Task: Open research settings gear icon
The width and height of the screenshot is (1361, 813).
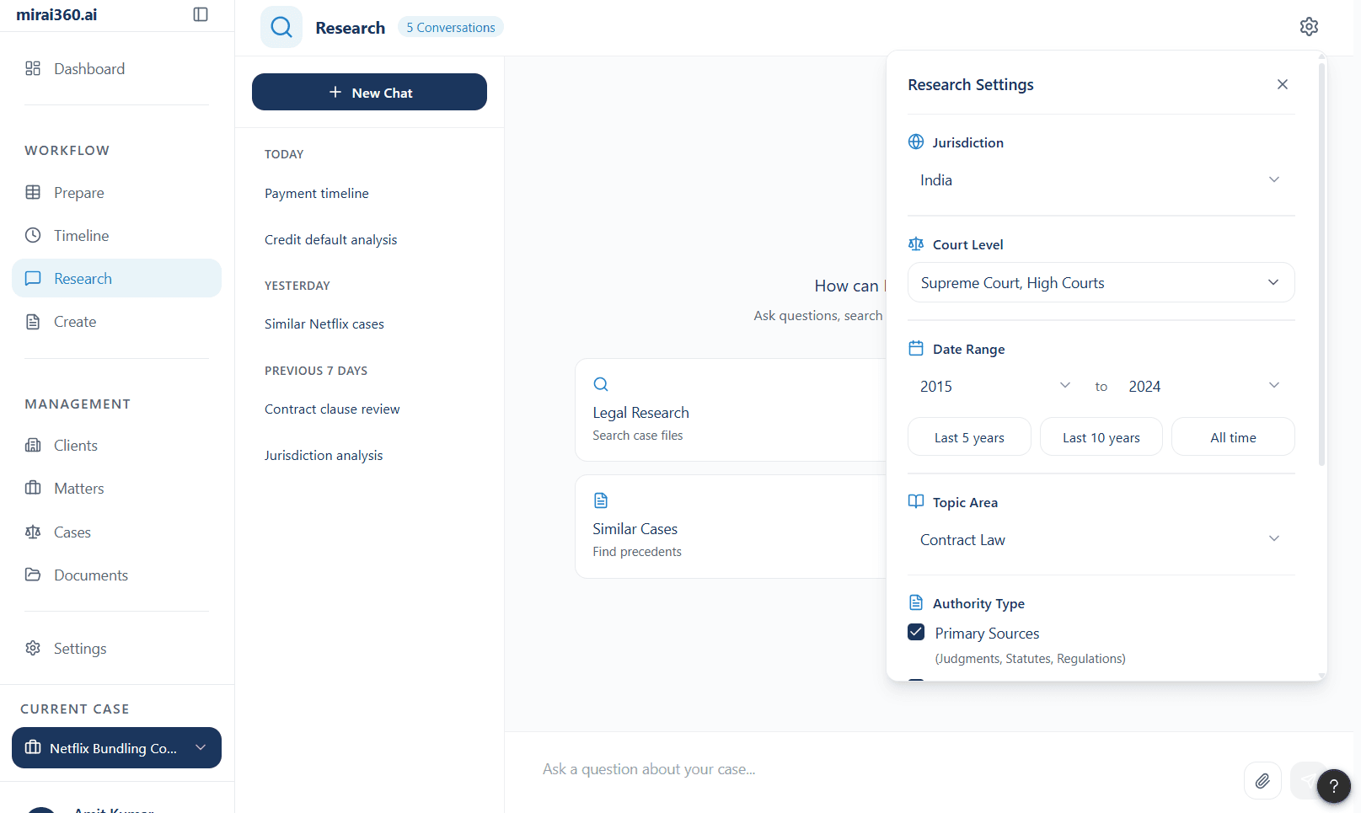Action: pos(1308,27)
